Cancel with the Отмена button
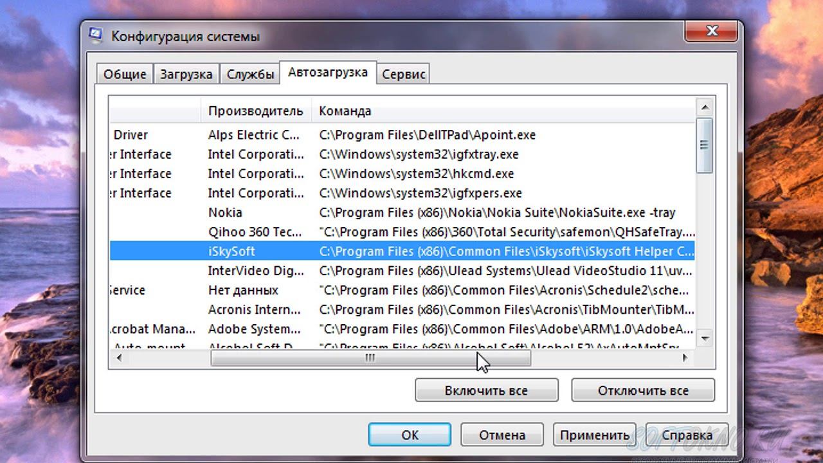 pyautogui.click(x=502, y=435)
